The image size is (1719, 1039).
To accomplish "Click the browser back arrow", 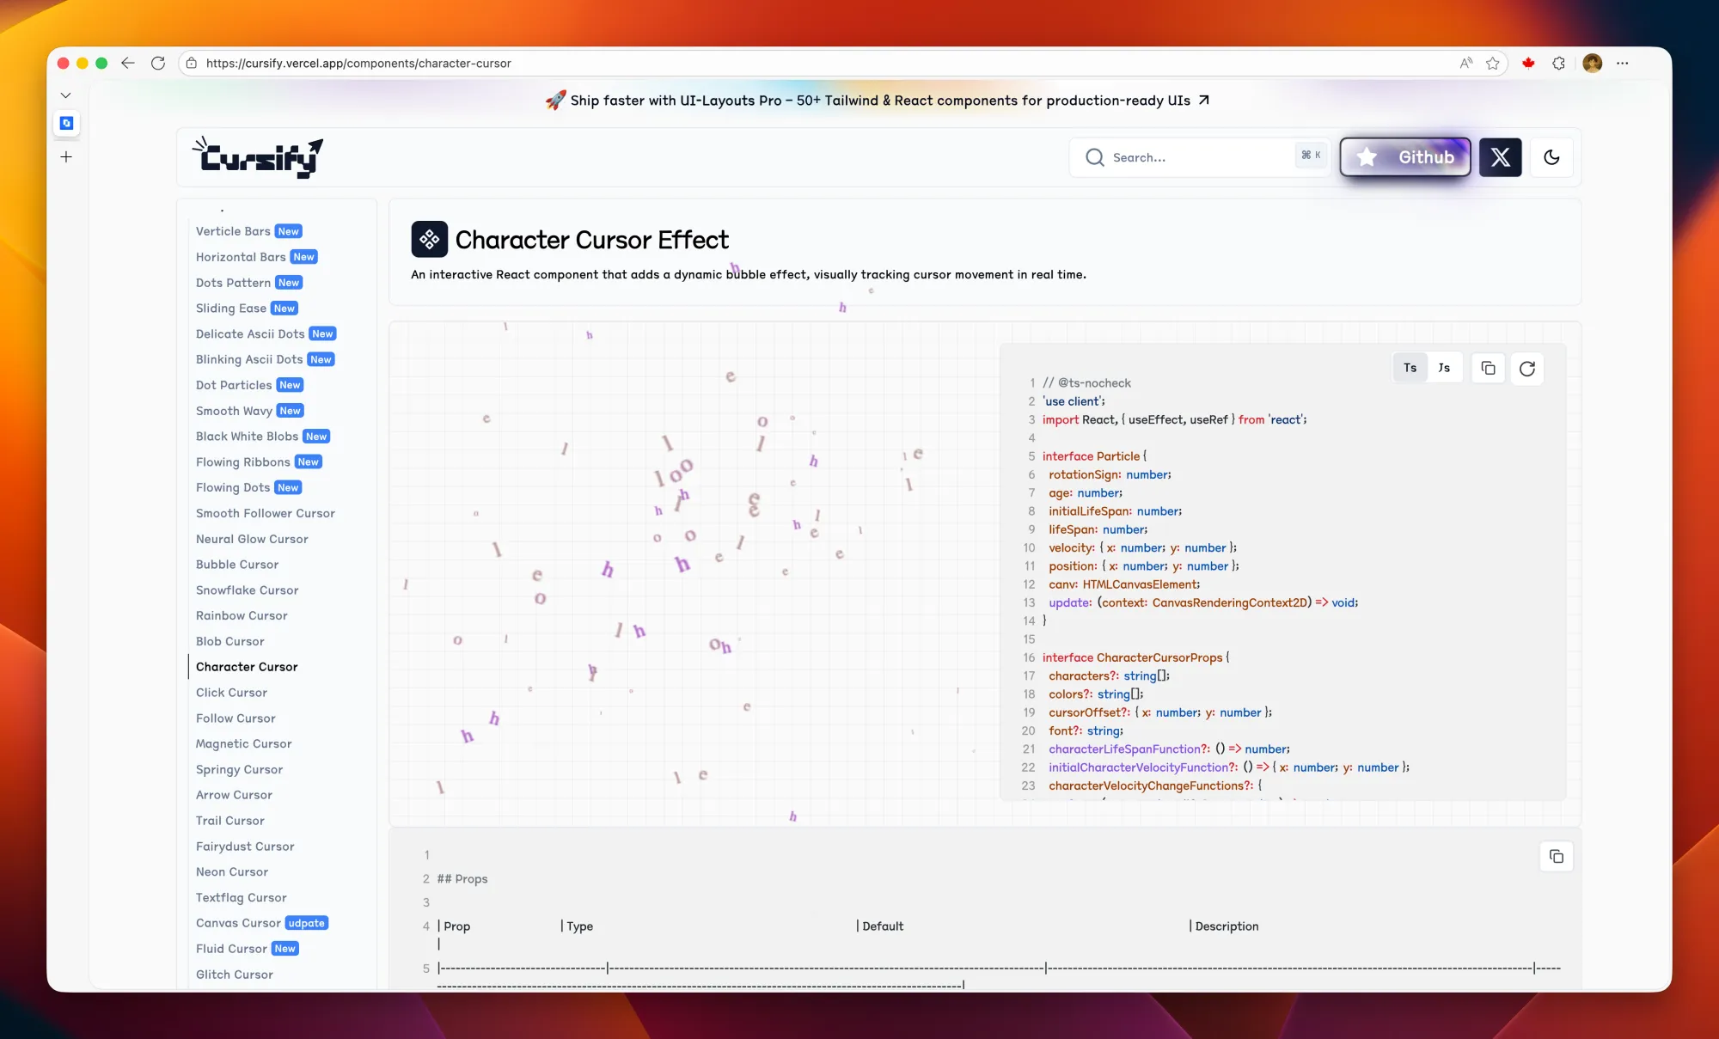I will click(128, 63).
